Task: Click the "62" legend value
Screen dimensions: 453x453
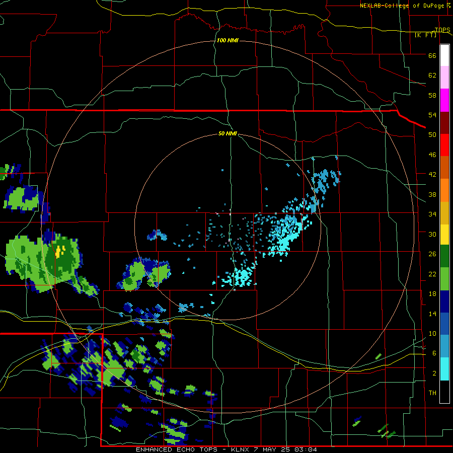Action: [x=432, y=75]
